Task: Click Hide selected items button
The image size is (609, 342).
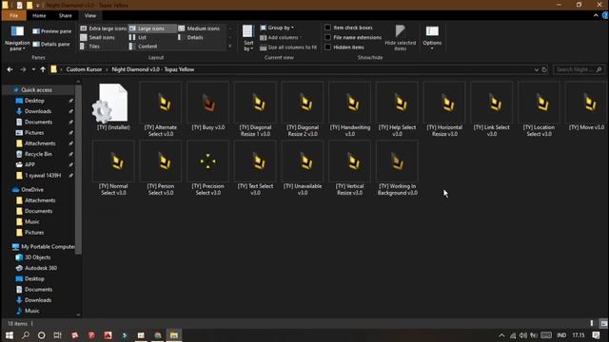Action: pos(400,38)
